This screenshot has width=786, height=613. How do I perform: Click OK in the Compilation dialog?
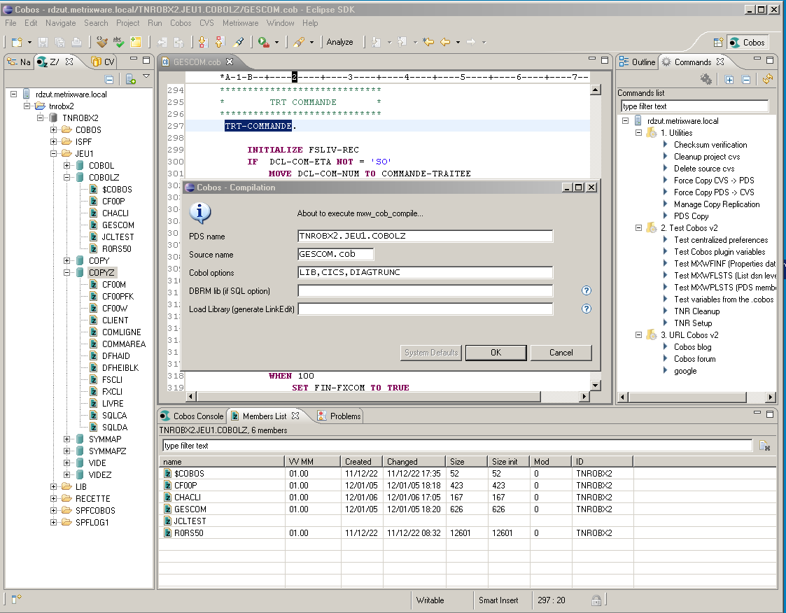pos(496,353)
